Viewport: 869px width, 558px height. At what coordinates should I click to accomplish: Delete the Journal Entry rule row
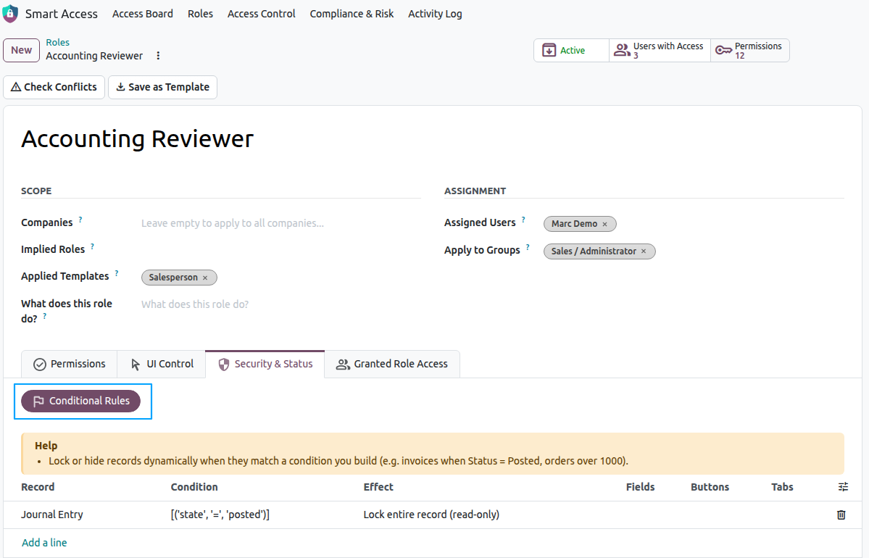841,515
